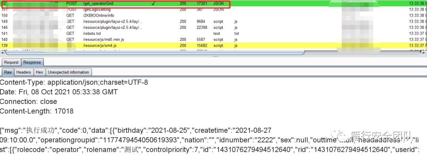Open the Unexpected information tab
This screenshot has width=427, height=155.
point(68,72)
